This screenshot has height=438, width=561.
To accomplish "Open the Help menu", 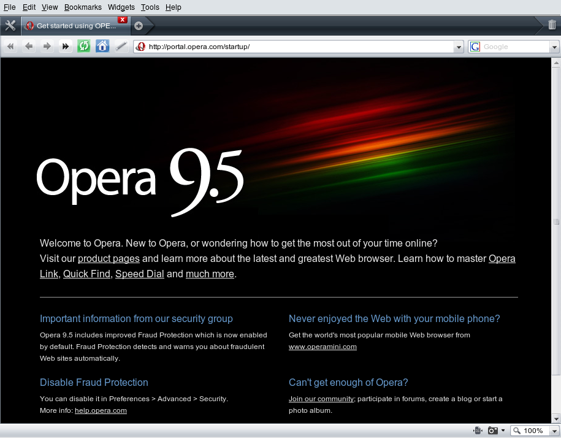I will 174,7.
